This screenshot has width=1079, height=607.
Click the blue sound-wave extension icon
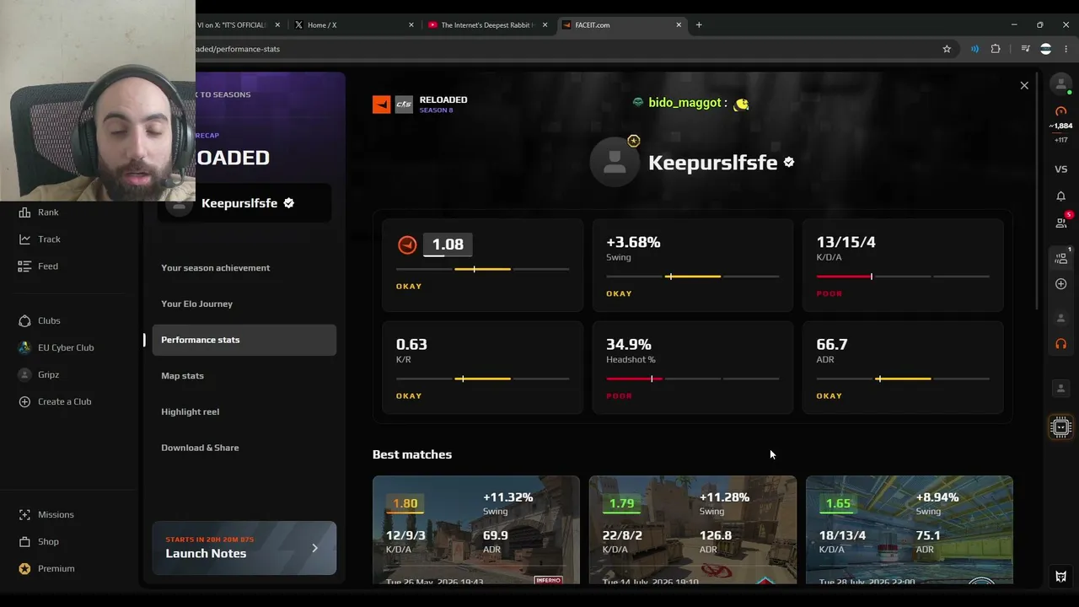(x=974, y=49)
